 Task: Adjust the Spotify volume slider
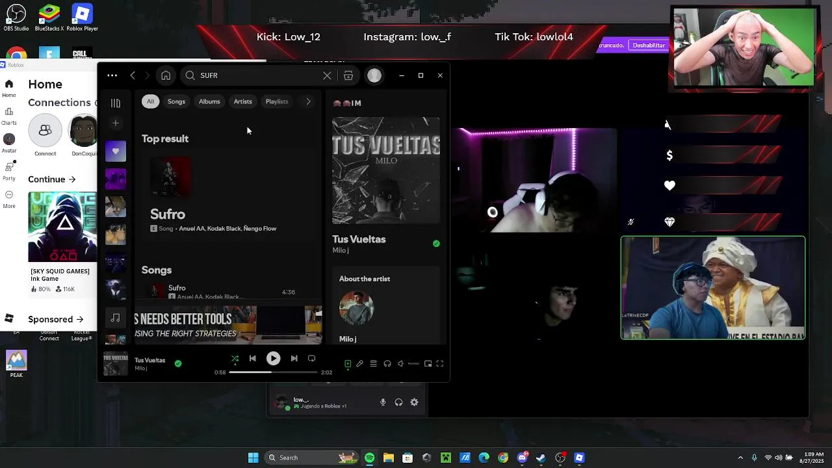pyautogui.click(x=413, y=364)
